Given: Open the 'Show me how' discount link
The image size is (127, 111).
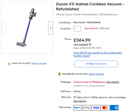Looking at the screenshot, I should (x=96, y=74).
